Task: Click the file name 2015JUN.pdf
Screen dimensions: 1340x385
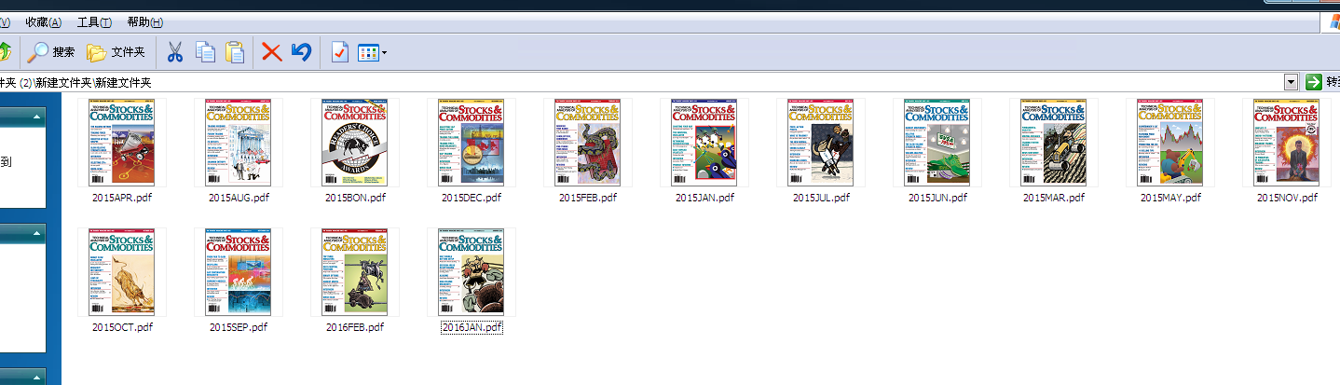Action: pyautogui.click(x=937, y=198)
